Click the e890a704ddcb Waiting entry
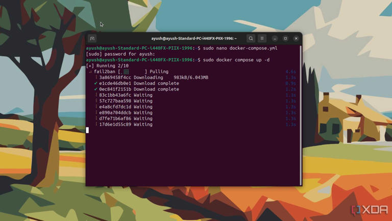Viewport: 392px width, 221px height. coord(126,113)
